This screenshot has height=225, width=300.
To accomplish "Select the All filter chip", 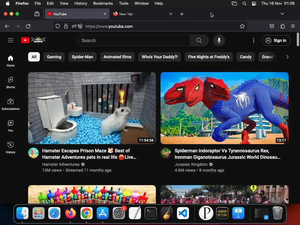I will (x=34, y=57).
